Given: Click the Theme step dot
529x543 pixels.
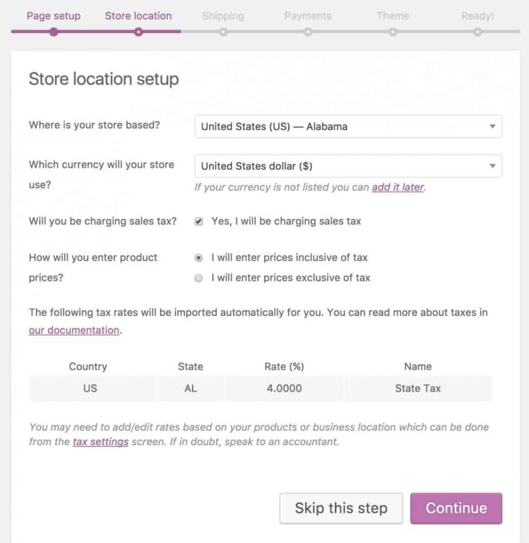Looking at the screenshot, I should [393, 32].
